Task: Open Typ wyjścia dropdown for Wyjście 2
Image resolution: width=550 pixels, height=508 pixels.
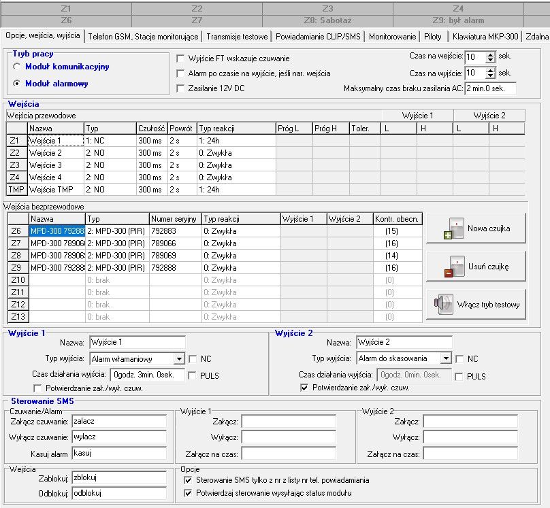Action: pos(446,358)
